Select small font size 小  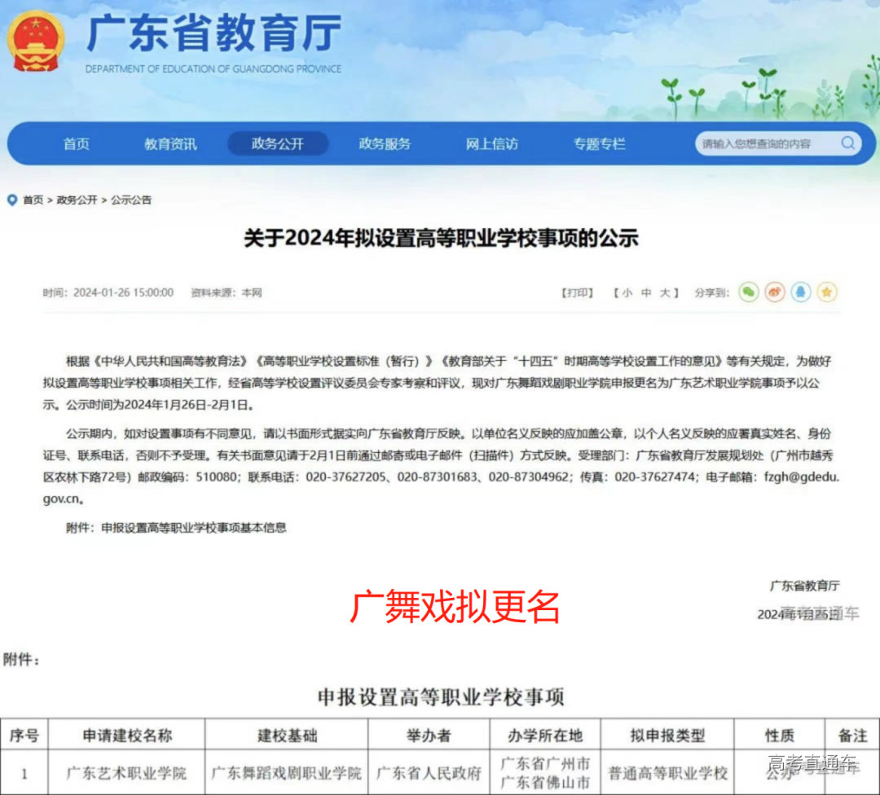[x=626, y=293]
